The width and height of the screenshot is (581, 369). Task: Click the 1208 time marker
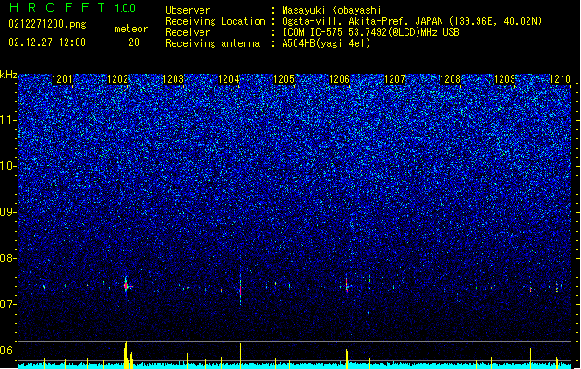(x=450, y=79)
